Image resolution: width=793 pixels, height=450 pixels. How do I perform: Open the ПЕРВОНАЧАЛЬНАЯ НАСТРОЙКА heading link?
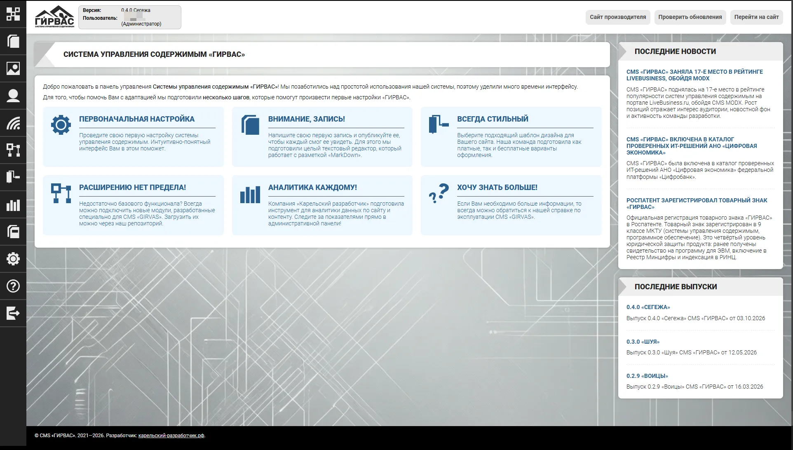137,119
